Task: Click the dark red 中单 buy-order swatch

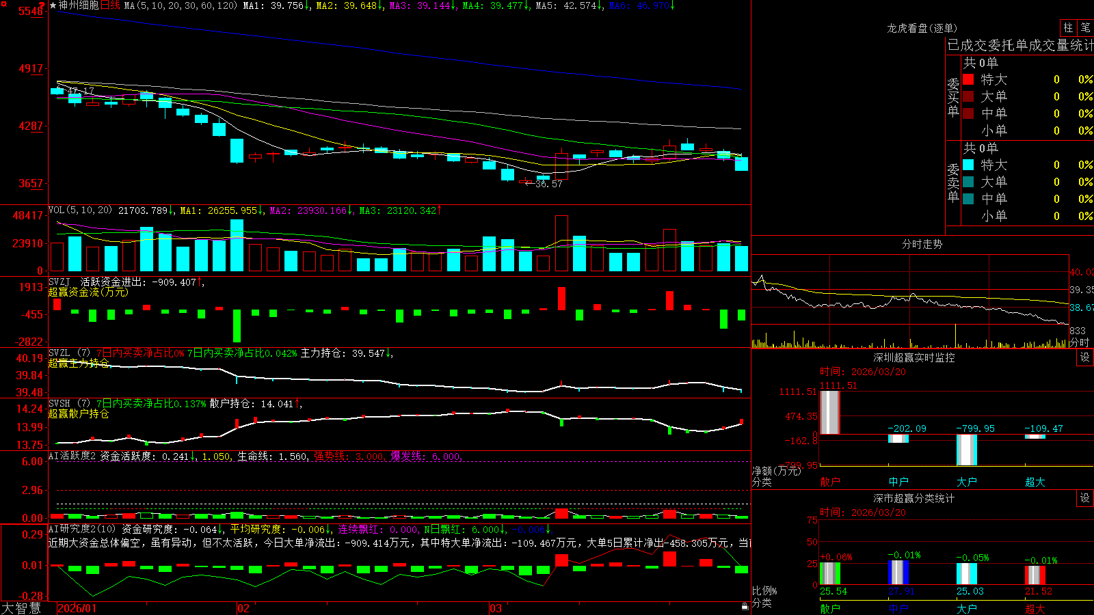Action: [968, 113]
